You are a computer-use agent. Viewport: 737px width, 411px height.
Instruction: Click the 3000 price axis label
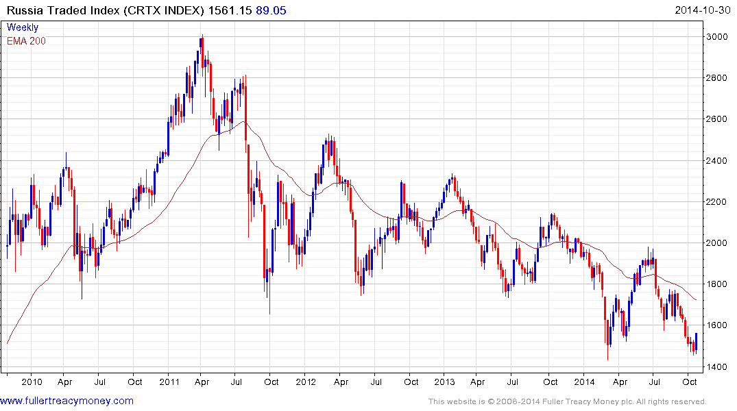pyautogui.click(x=716, y=36)
